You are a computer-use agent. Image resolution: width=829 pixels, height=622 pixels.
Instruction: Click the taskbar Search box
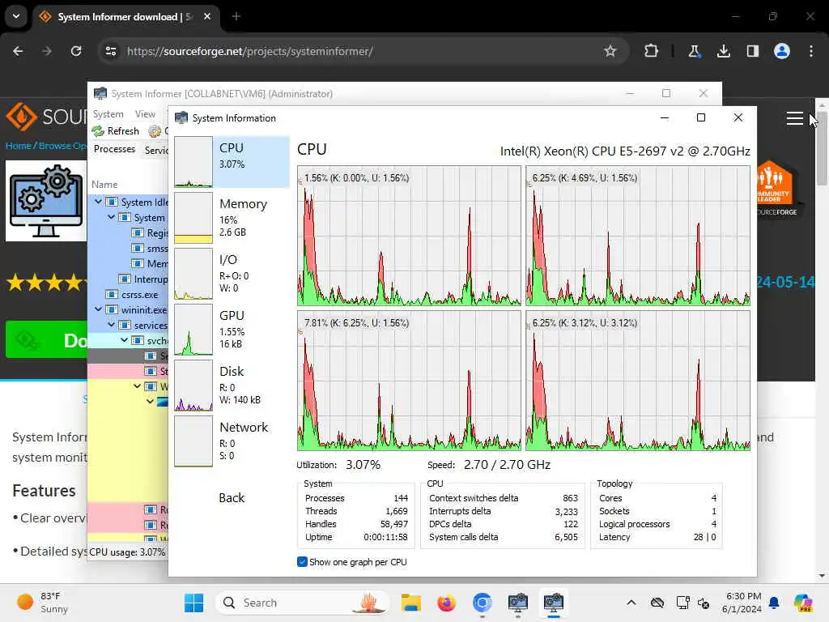(302, 603)
